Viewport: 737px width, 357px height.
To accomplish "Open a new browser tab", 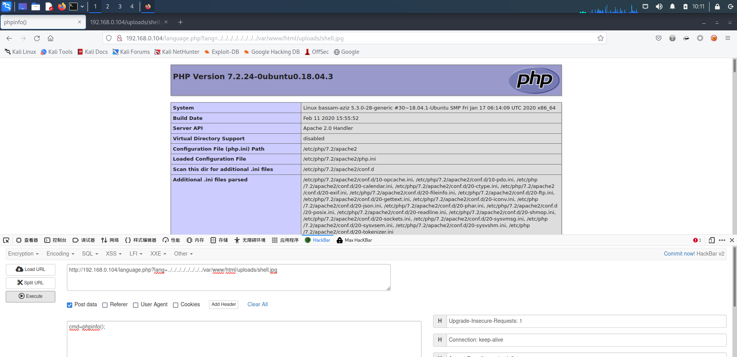I will click(x=180, y=22).
